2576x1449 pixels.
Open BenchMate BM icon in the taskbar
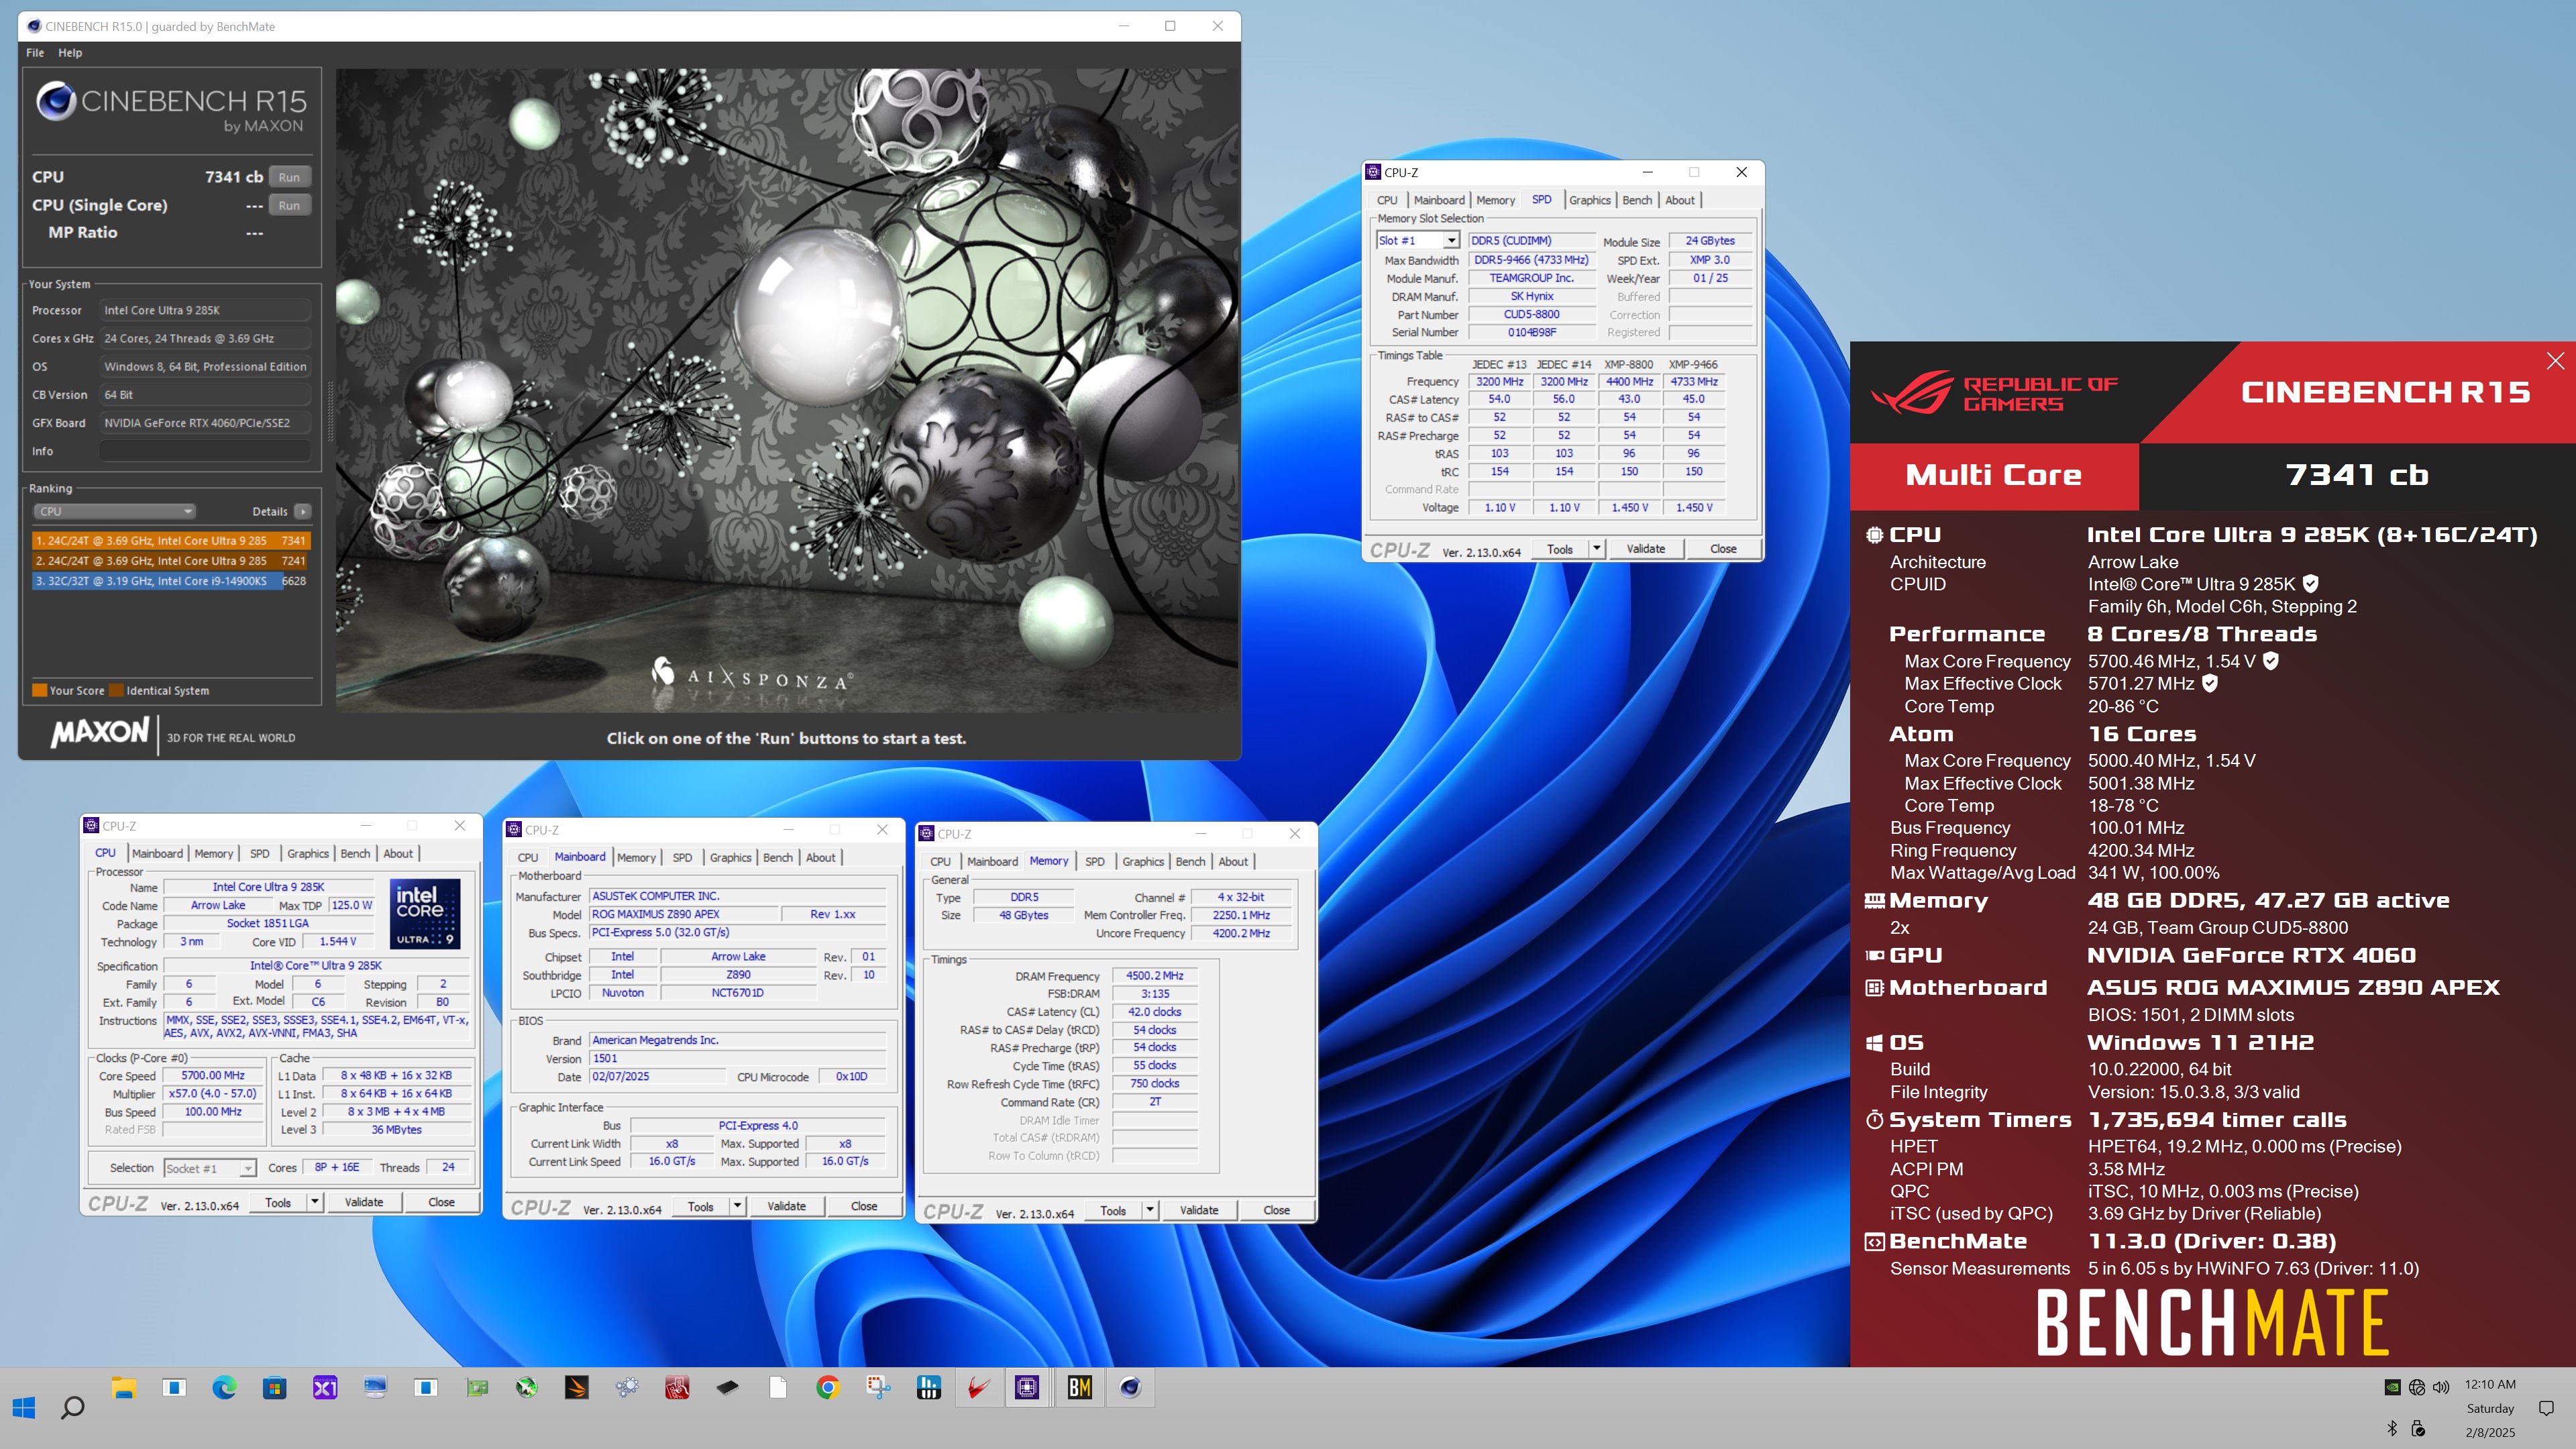click(x=1080, y=1387)
